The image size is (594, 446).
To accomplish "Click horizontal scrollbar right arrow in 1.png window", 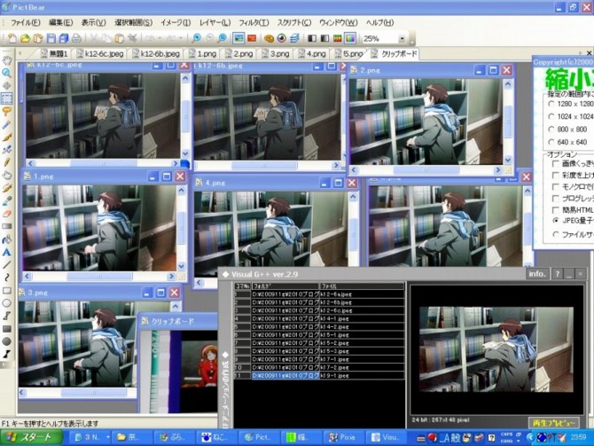I will [x=172, y=277].
